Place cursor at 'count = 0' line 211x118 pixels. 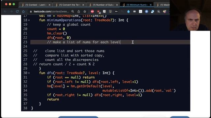pyautogui.click(x=56, y=29)
